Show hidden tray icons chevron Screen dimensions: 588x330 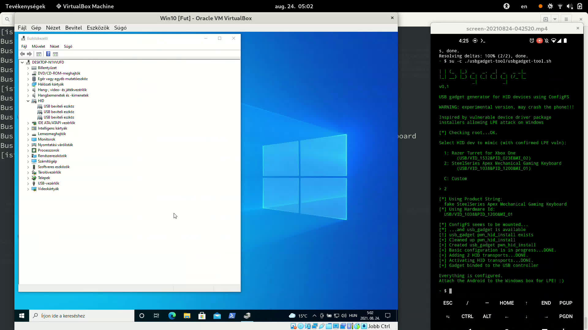click(314, 316)
